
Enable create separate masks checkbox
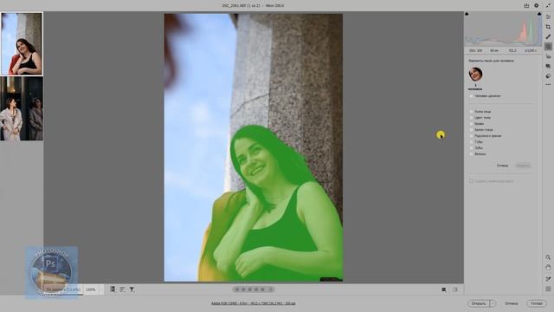(471, 181)
